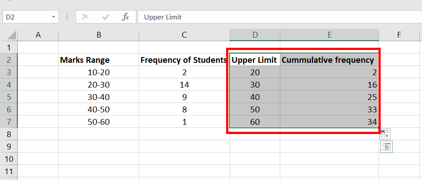Open the Name Box dropdown arrow
The width and height of the screenshot is (422, 180).
coord(54,17)
